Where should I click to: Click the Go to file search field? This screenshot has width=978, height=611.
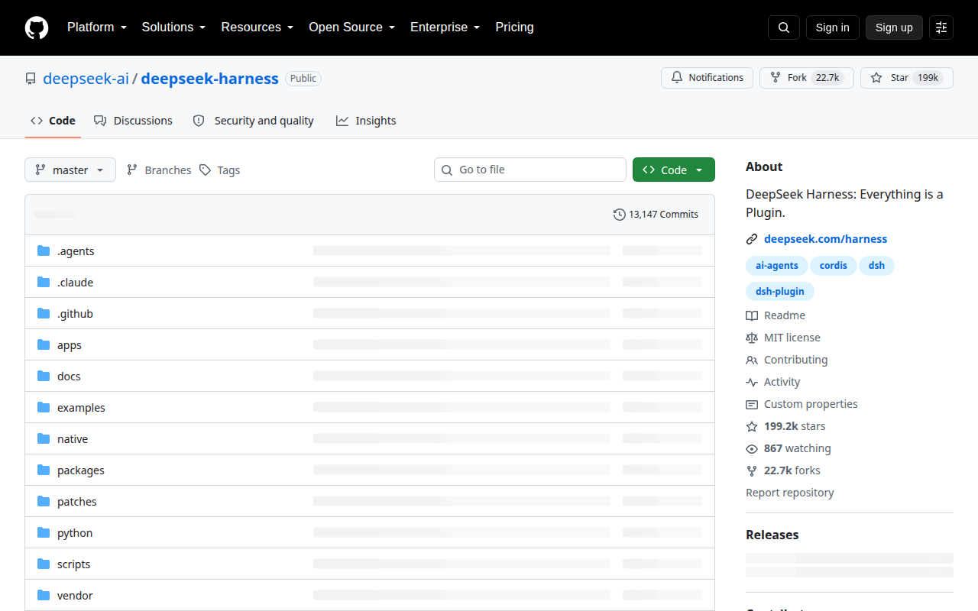(530, 170)
